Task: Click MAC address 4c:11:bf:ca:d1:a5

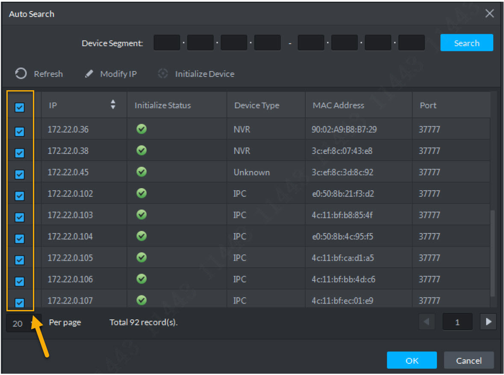Action: (343, 257)
